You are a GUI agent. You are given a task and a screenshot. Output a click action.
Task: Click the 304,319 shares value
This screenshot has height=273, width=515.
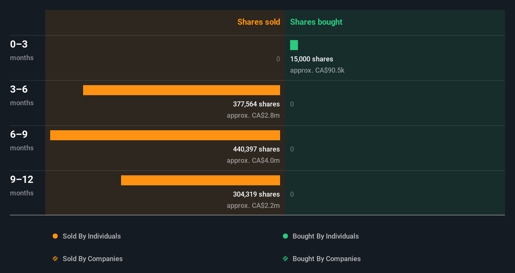tap(256, 194)
